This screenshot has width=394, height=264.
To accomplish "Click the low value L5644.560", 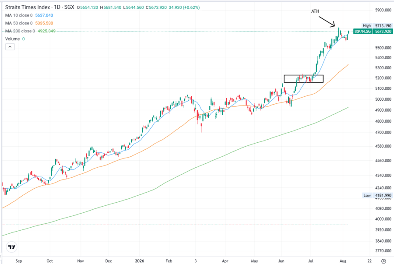I will pyautogui.click(x=134, y=7).
